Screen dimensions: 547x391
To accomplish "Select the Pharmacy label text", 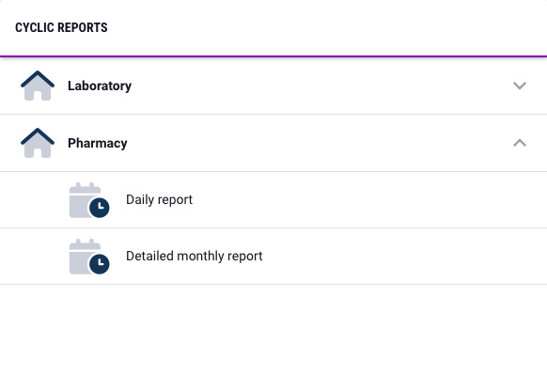I will [x=98, y=144].
